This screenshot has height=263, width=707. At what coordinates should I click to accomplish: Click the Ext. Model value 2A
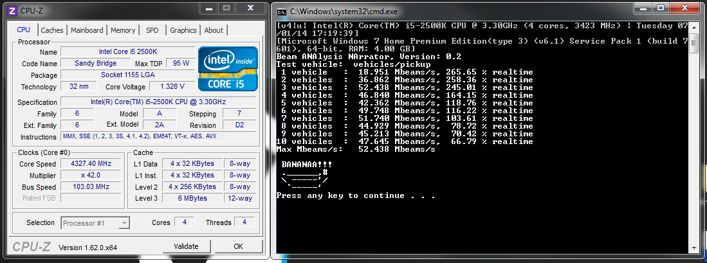pos(160,125)
